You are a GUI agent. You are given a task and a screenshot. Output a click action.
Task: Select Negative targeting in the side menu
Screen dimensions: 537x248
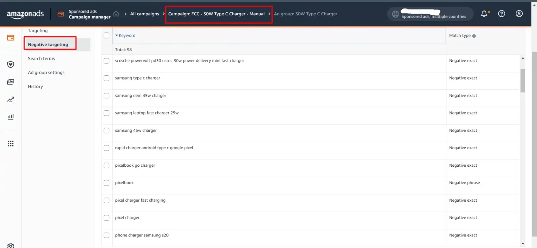(48, 45)
